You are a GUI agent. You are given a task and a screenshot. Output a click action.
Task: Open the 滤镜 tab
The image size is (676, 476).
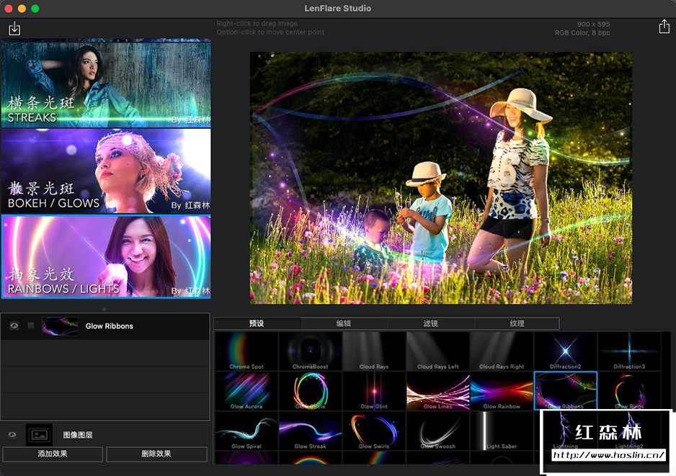click(430, 324)
